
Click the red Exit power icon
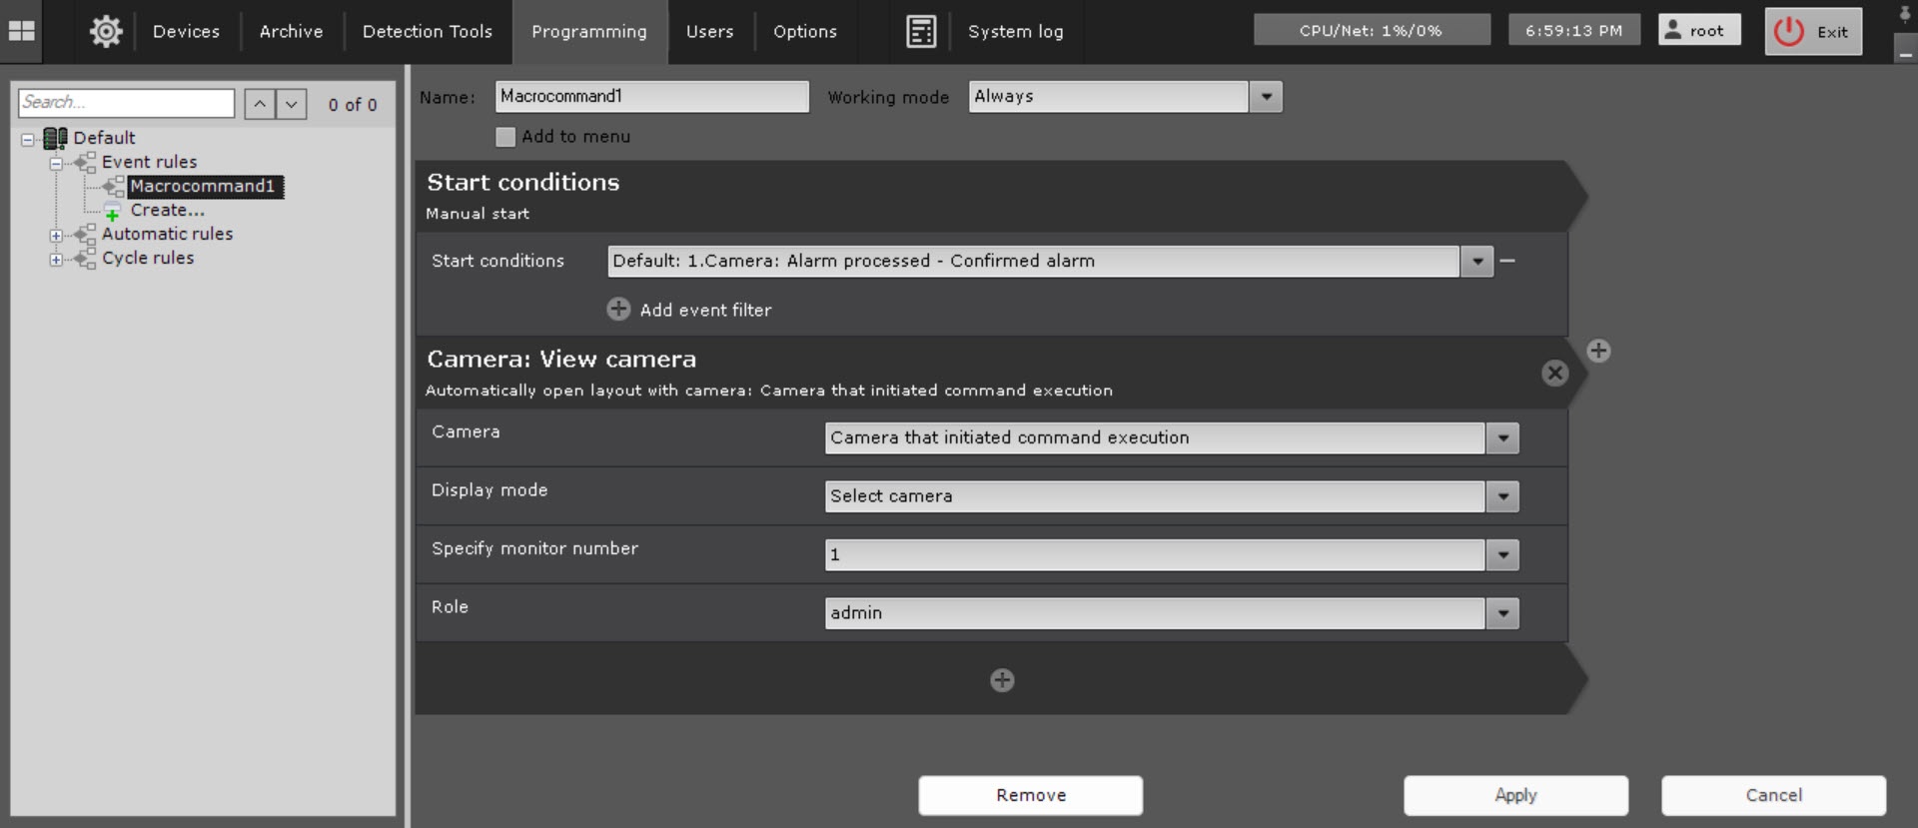point(1788,31)
